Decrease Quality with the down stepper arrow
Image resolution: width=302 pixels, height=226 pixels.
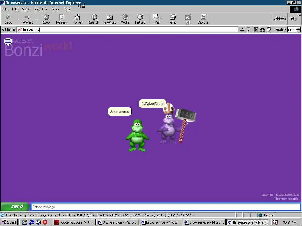click(x=298, y=31)
